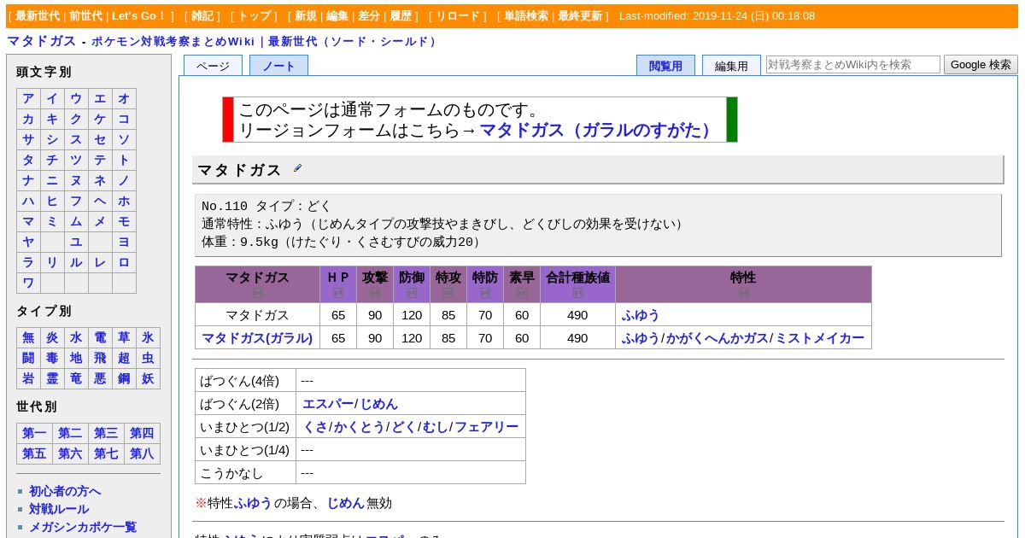Open ミストメイカー ability link

[819, 338]
